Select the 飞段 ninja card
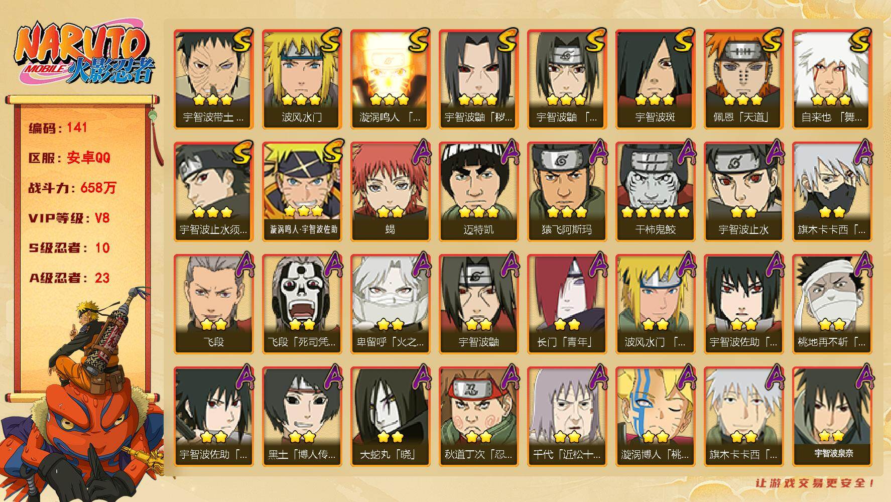This screenshot has width=891, height=502. click(x=213, y=304)
